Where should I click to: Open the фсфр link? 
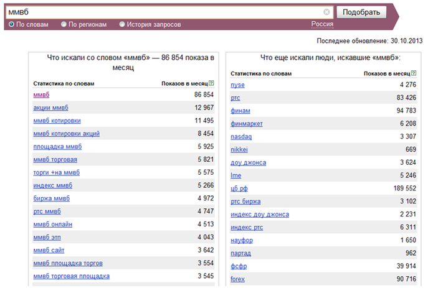click(239, 266)
